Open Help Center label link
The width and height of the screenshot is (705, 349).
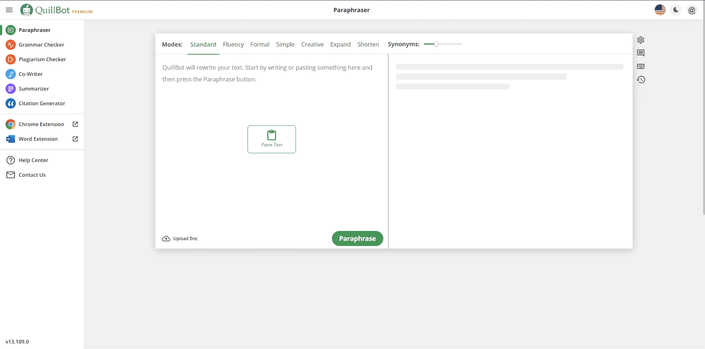(x=33, y=160)
